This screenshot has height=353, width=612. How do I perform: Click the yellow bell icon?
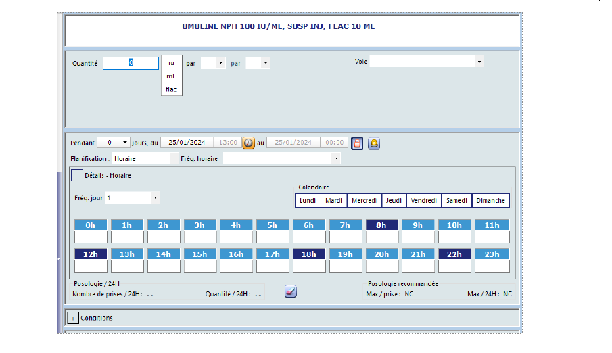click(x=374, y=143)
